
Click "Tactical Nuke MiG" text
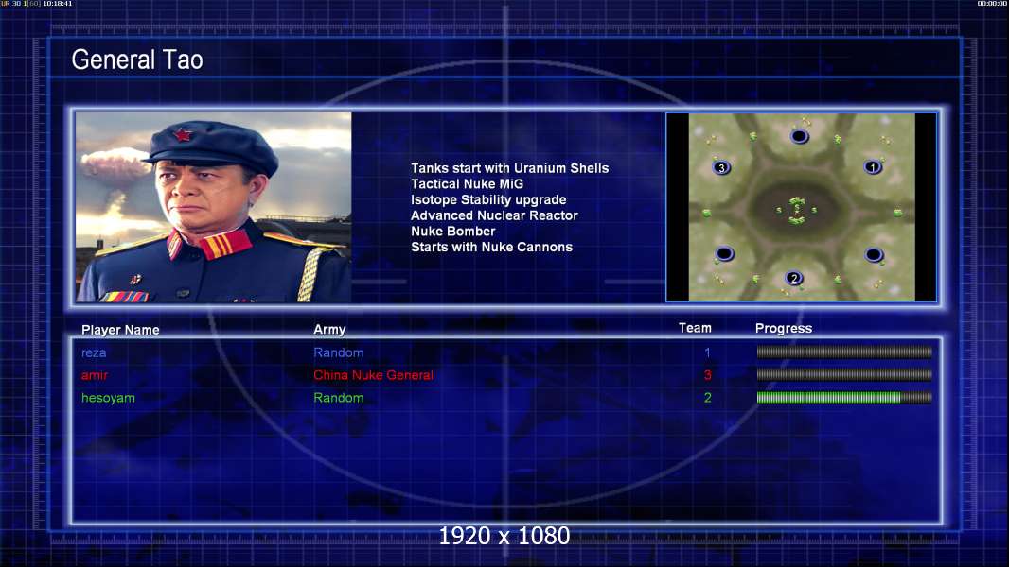tap(468, 183)
